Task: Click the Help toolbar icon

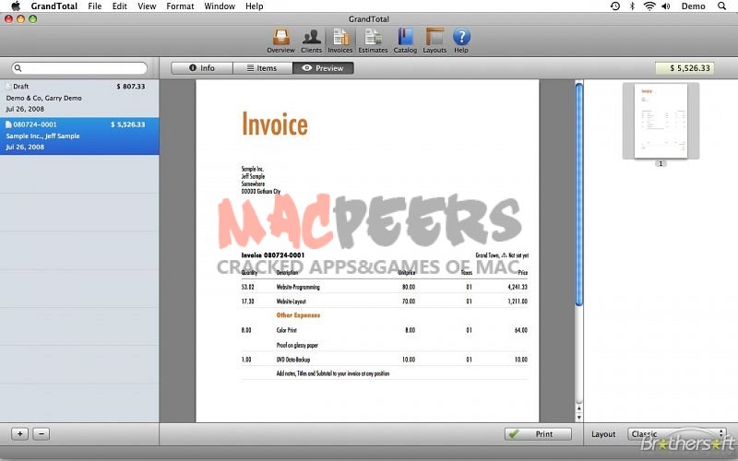Action: click(461, 39)
